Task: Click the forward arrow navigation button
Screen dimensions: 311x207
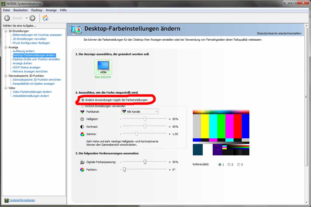Action: click(x=32, y=18)
